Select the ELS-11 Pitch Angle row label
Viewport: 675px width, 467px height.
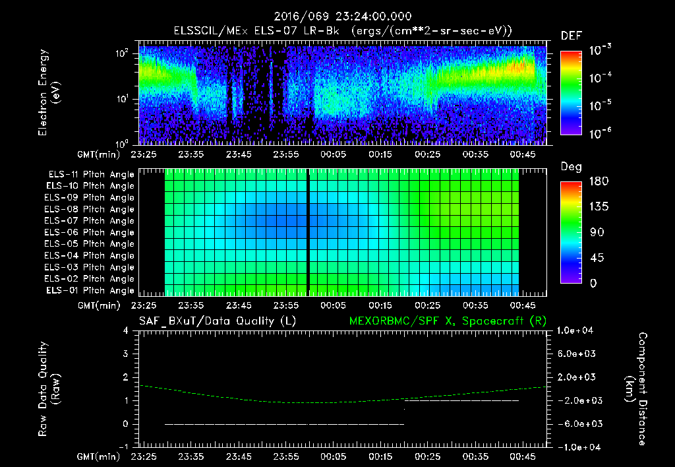coord(91,175)
